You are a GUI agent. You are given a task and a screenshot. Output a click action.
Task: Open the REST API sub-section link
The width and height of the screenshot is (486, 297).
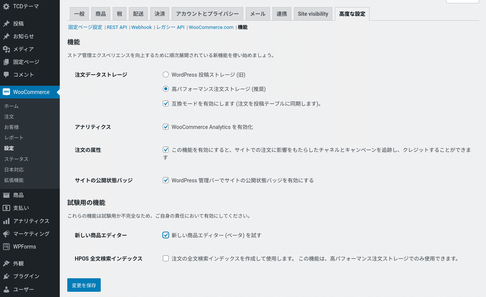117,27
